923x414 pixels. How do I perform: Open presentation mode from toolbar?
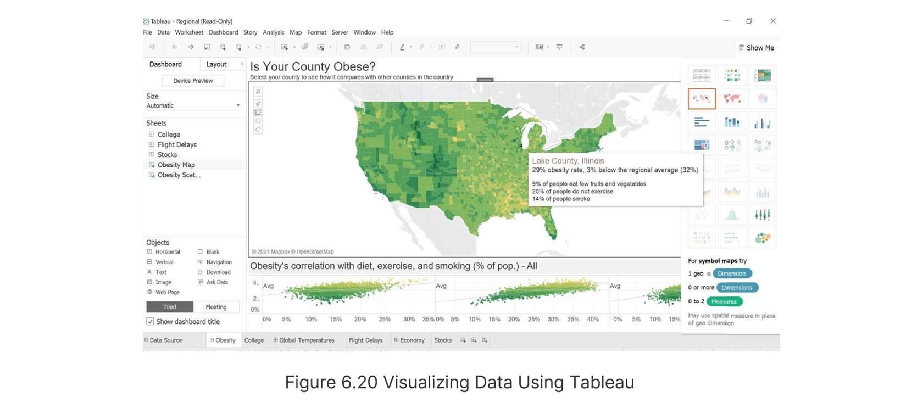pos(559,47)
